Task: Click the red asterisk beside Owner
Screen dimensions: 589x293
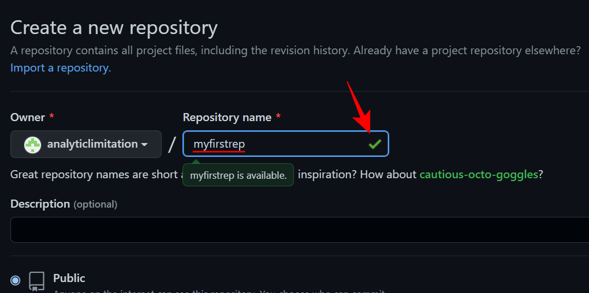Action: click(51, 118)
